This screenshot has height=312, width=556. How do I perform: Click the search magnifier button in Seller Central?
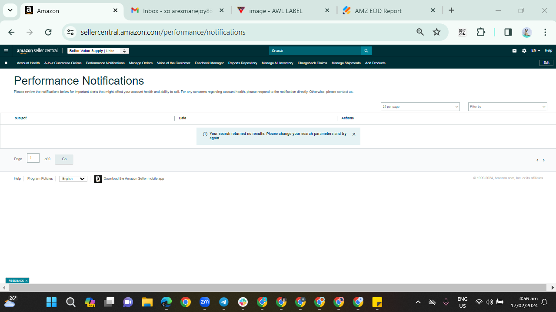(x=366, y=51)
